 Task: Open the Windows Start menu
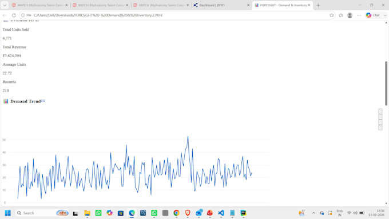[x=7, y=213]
